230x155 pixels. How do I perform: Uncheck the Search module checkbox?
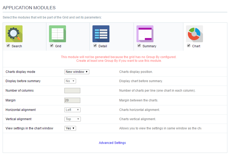click(x=8, y=45)
